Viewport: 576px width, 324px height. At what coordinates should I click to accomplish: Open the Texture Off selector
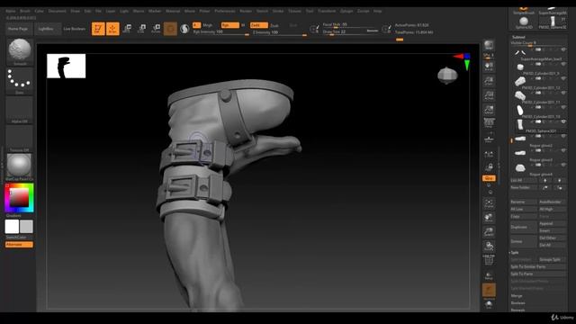tap(20, 138)
